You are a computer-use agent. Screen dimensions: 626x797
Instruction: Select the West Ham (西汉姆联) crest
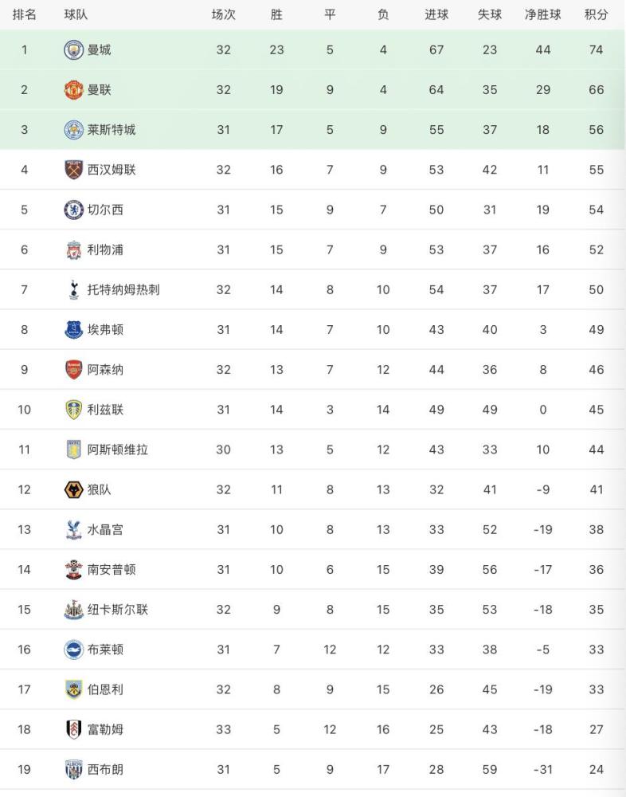tap(74, 170)
